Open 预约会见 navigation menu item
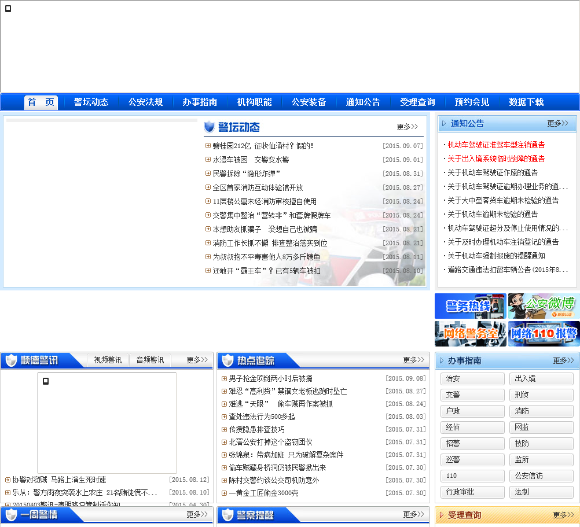Viewport: 580px width, 527px height. tap(472, 102)
